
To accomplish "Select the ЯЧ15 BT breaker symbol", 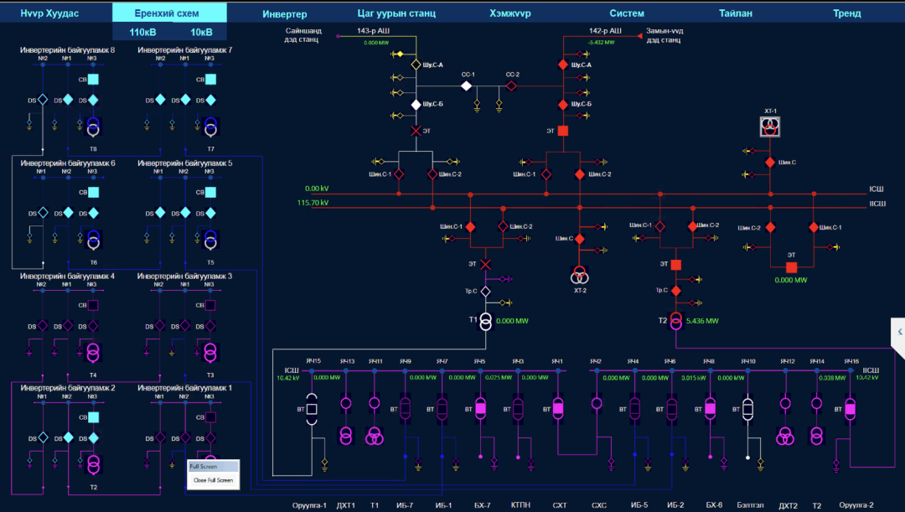I will point(312,409).
